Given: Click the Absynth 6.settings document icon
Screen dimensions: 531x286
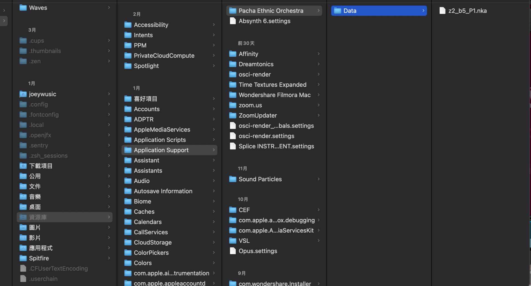Looking at the screenshot, I should pos(233,21).
